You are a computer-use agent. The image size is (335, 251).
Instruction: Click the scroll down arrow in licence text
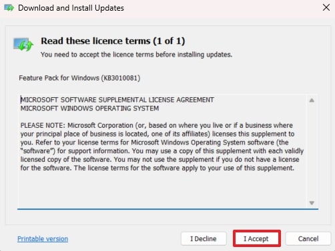tap(312, 203)
